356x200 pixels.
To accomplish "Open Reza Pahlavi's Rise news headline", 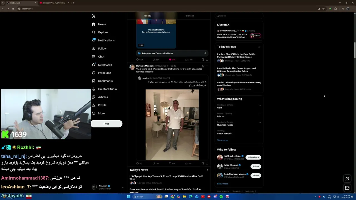I will (236, 70).
